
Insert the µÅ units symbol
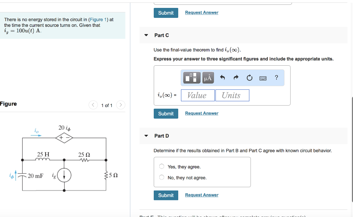tap(208, 77)
